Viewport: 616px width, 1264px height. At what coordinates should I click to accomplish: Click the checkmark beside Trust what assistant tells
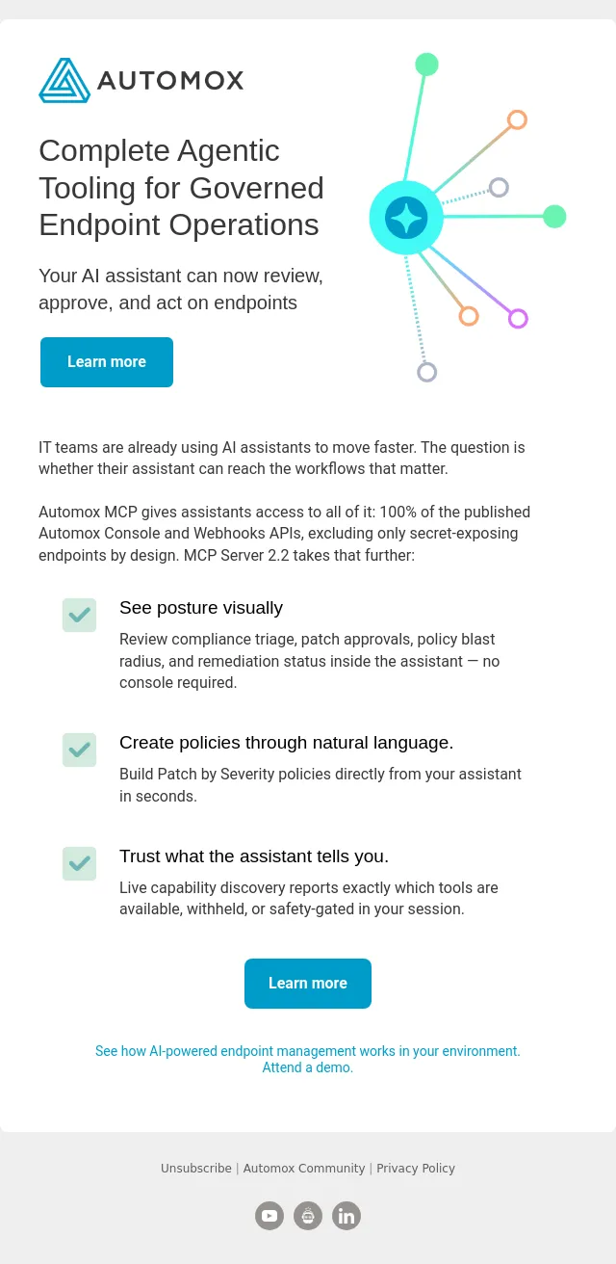pos(80,863)
